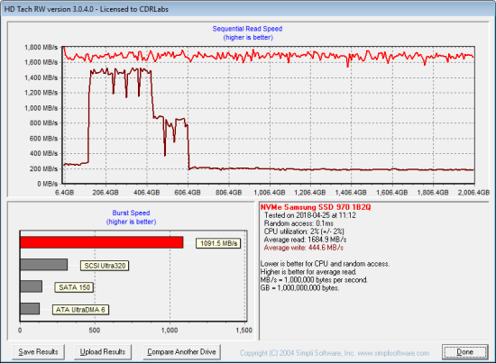The height and width of the screenshot is (363, 496).
Task: Select the gray SCSI Ultra320 bar
Action: point(43,265)
